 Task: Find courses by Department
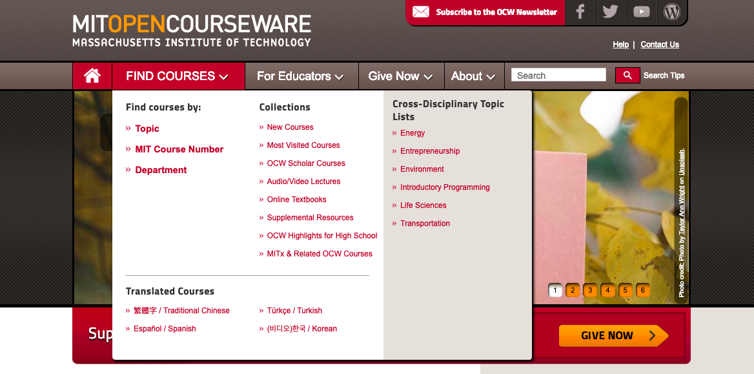tap(161, 170)
